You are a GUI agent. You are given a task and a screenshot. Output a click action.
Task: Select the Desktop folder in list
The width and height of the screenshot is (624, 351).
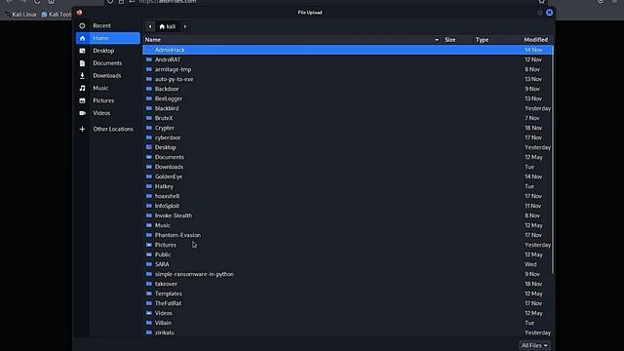[x=348, y=147]
